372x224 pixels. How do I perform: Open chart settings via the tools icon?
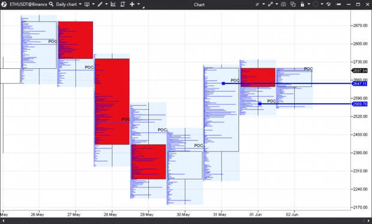329,4
